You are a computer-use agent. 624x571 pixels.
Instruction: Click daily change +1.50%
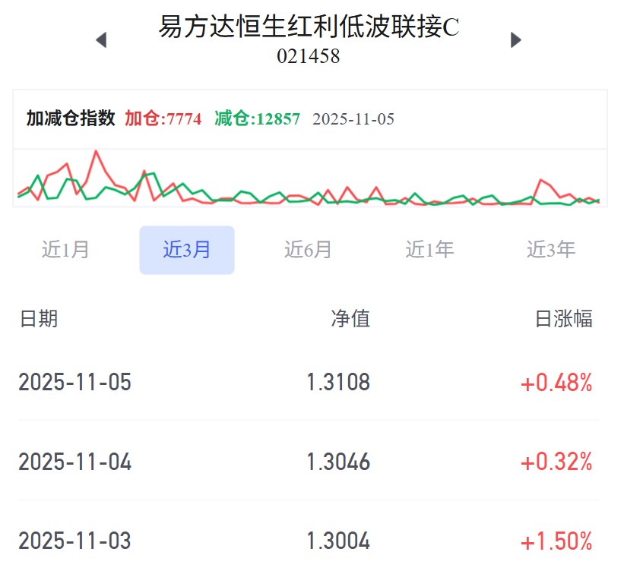(x=556, y=541)
